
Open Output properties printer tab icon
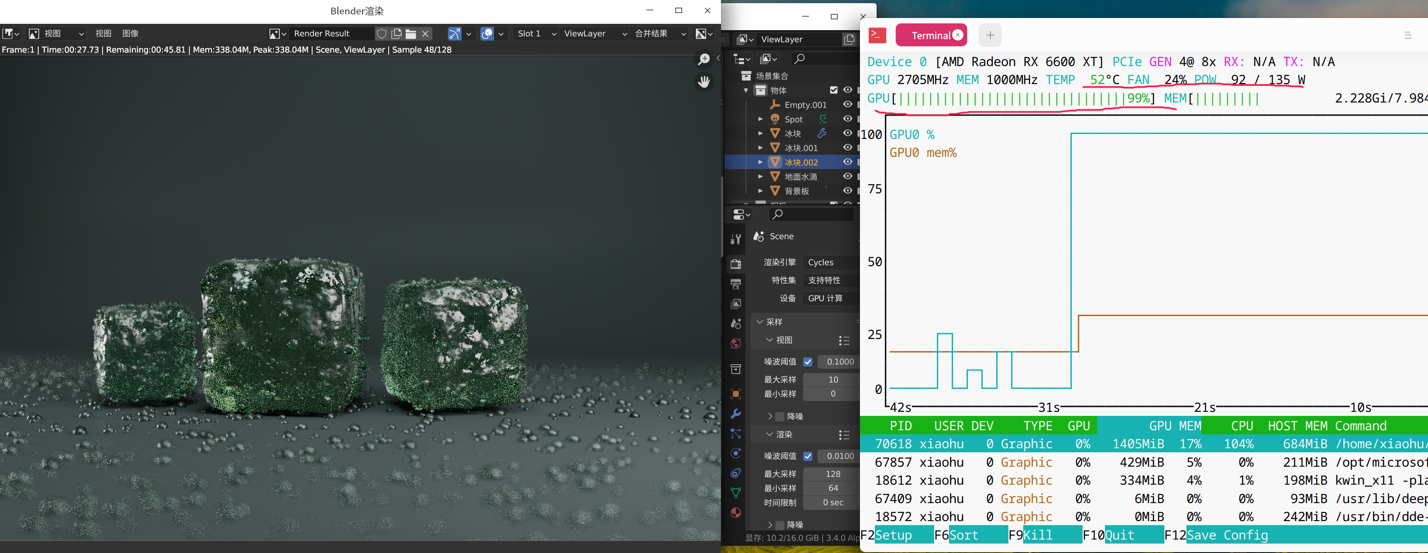pyautogui.click(x=736, y=284)
